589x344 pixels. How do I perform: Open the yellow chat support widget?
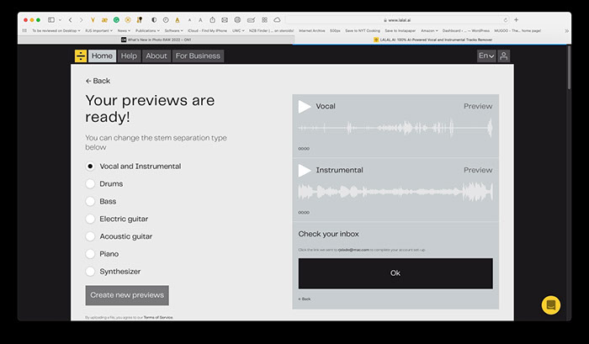(550, 304)
